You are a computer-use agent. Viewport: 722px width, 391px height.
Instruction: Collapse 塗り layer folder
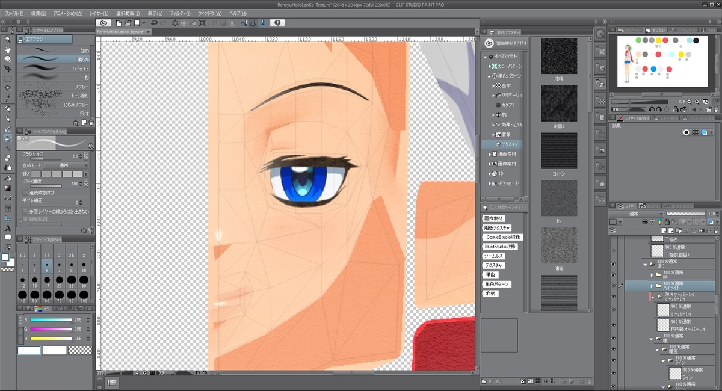point(645,263)
